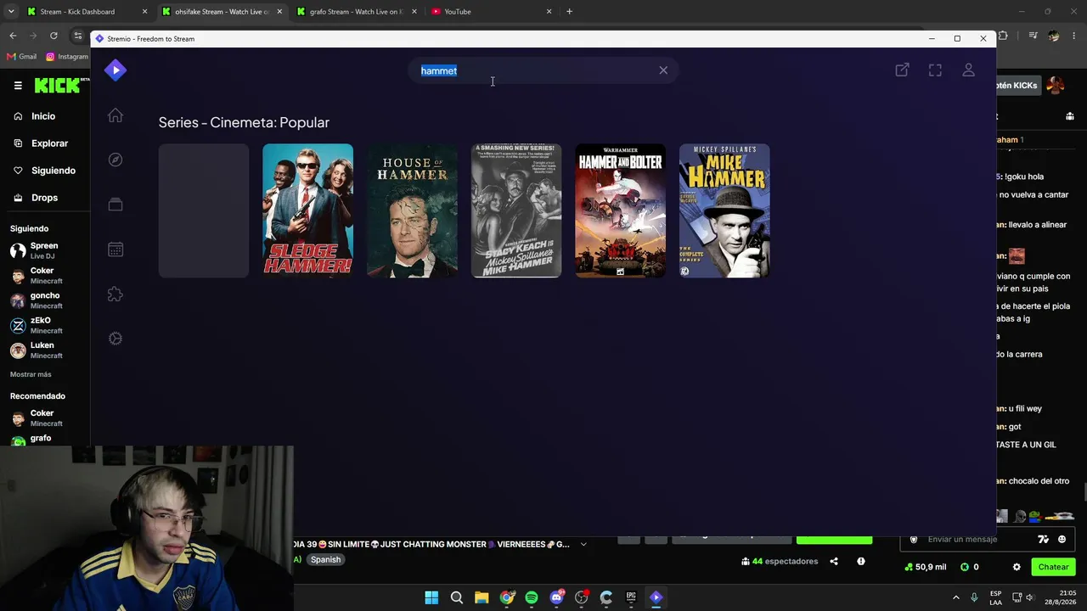Switch to the ohsifake Stream browser tab

(222, 12)
